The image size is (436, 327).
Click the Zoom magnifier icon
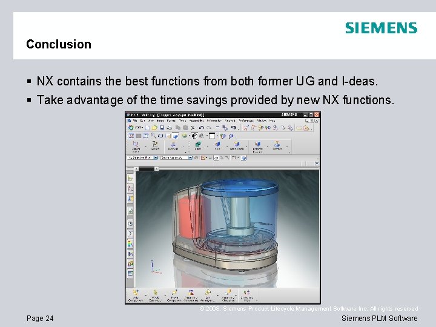[x=153, y=136]
